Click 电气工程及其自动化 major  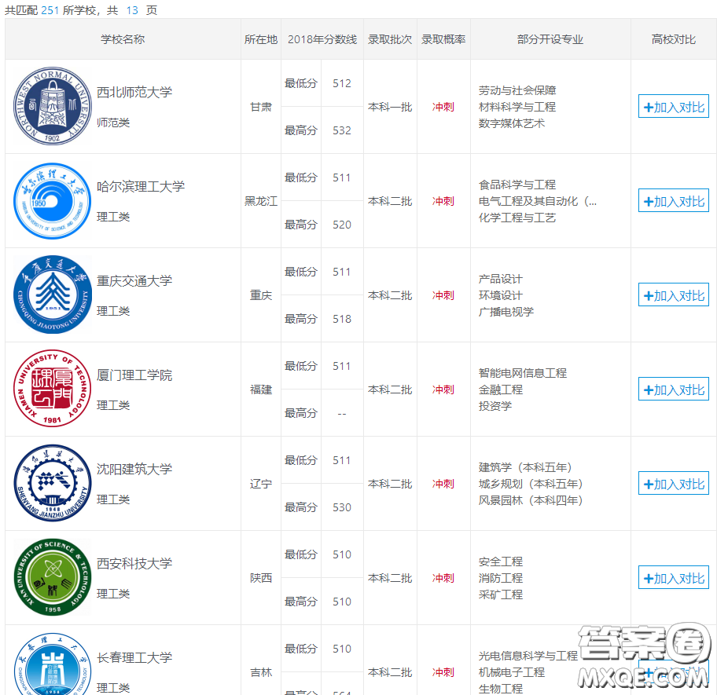tap(537, 201)
